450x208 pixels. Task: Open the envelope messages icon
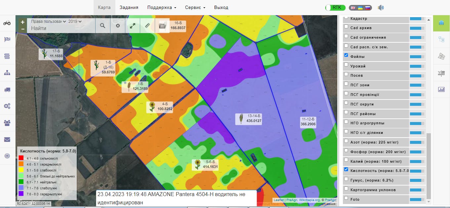click(7, 140)
